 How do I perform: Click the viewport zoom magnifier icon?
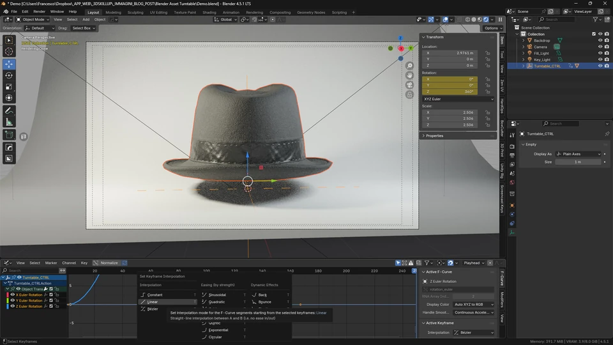[x=409, y=66]
